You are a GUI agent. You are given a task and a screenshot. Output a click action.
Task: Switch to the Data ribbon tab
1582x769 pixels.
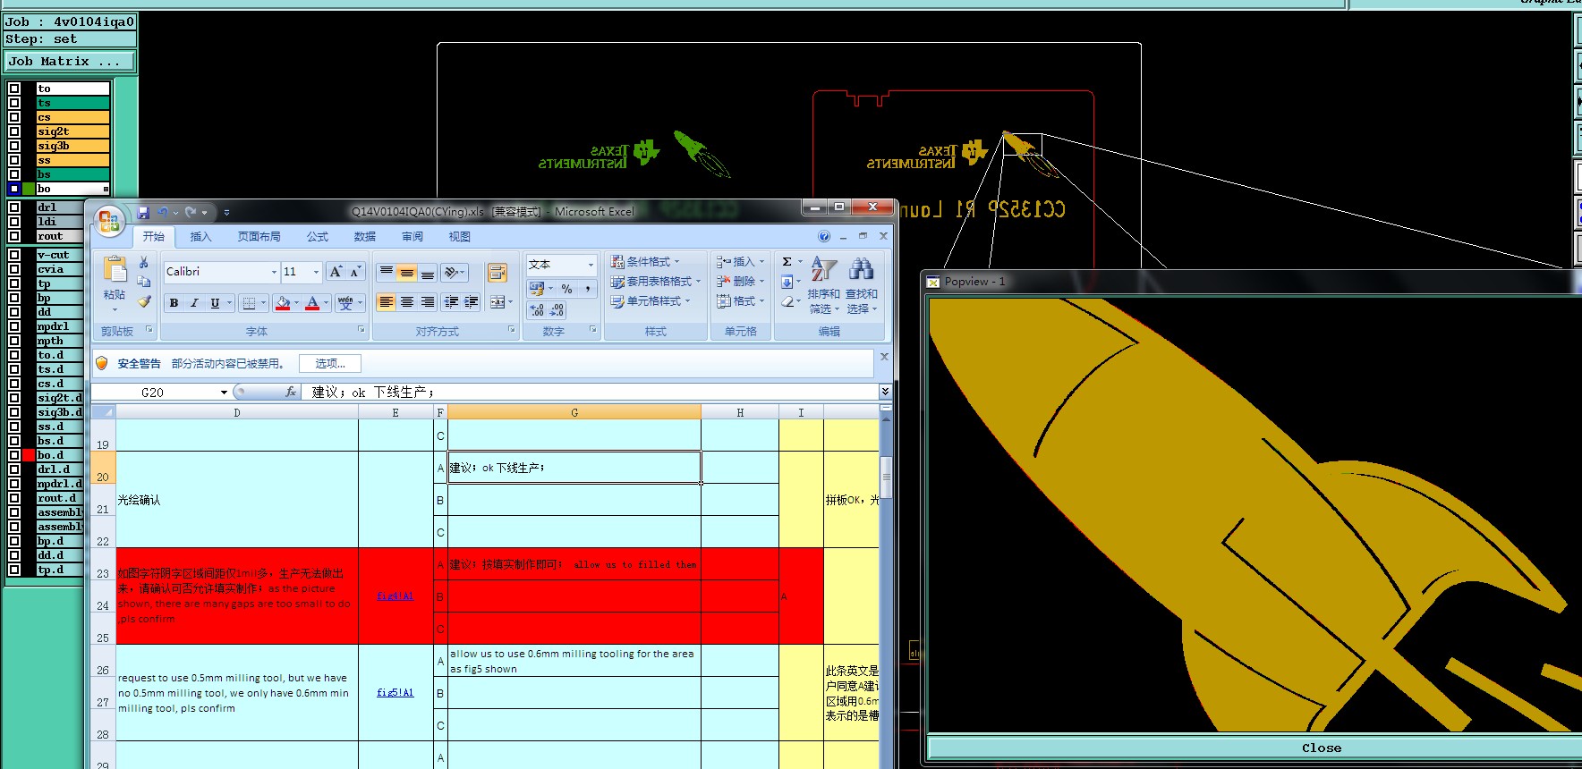[x=364, y=237]
